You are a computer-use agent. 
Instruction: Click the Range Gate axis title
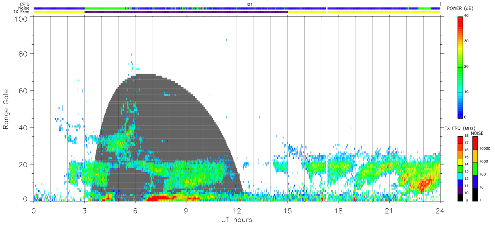click(x=6, y=109)
